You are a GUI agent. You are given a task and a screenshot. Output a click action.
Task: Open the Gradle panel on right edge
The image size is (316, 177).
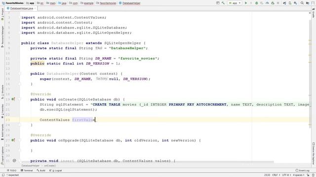314,13
